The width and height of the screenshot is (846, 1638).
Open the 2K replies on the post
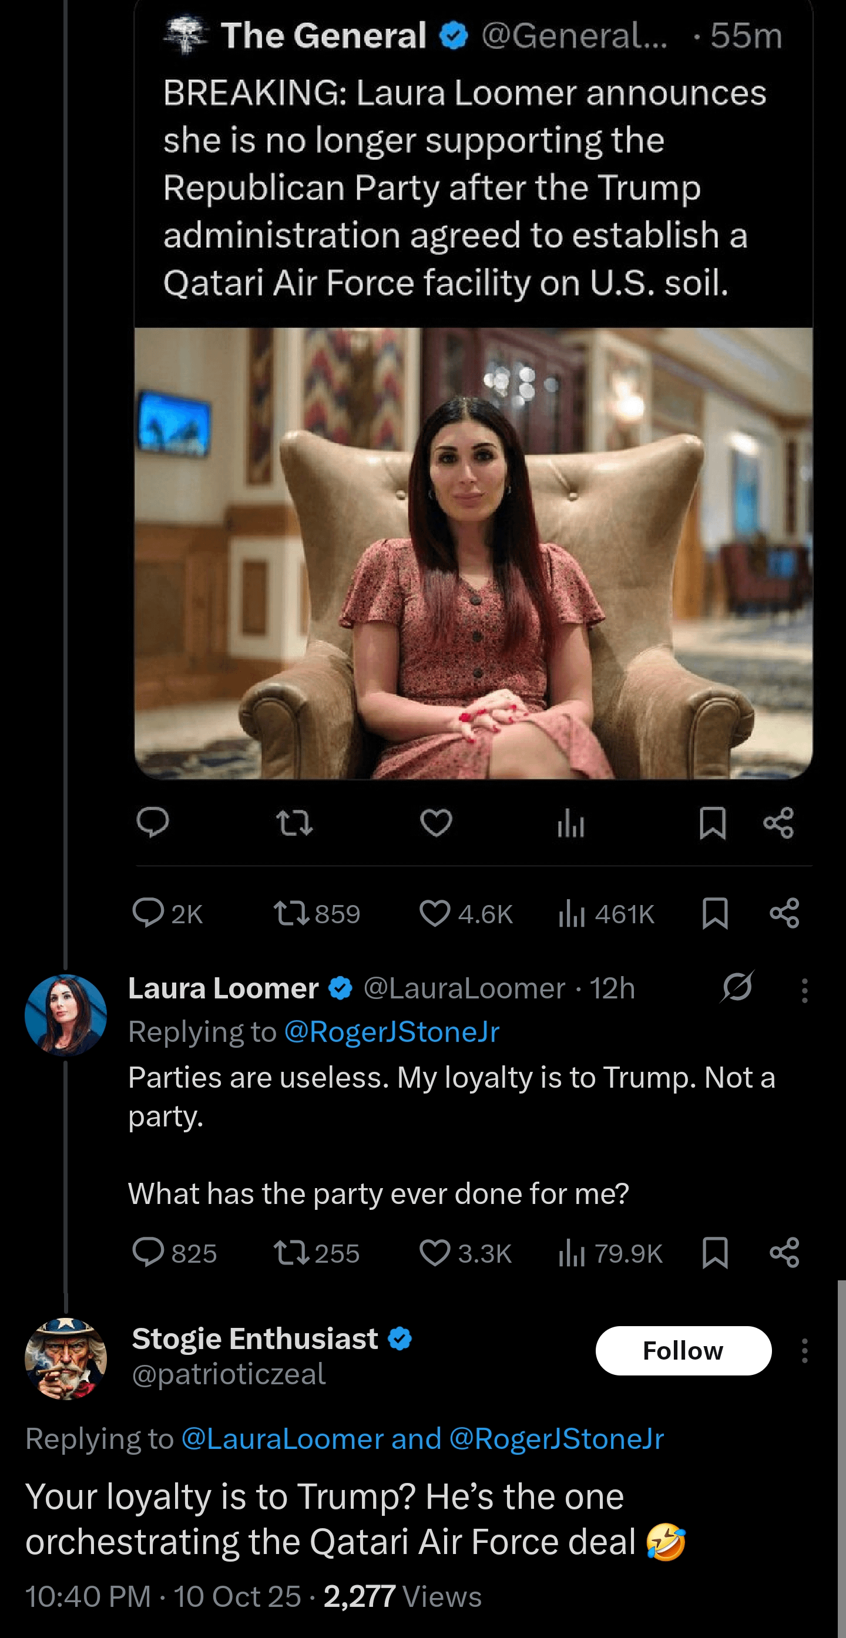click(x=148, y=914)
